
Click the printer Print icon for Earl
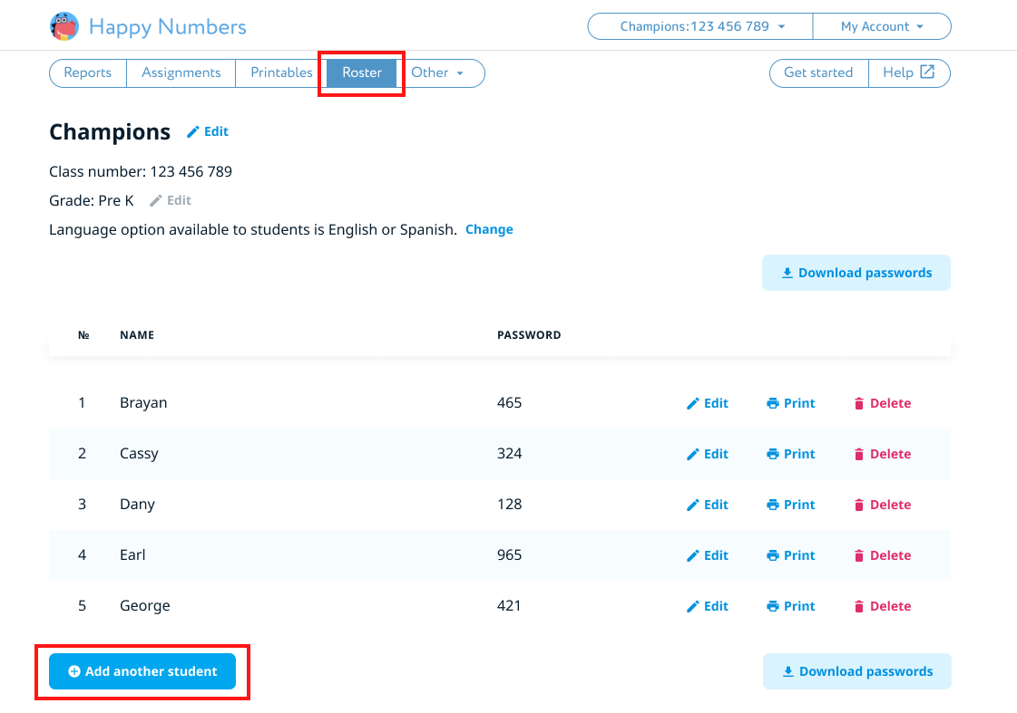(772, 556)
